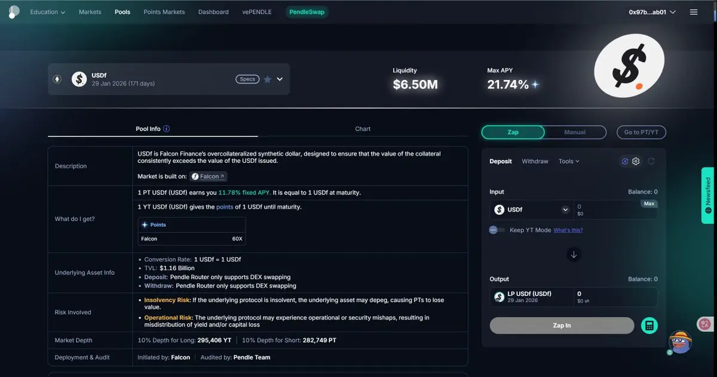Open the Tools dropdown

coord(569,161)
